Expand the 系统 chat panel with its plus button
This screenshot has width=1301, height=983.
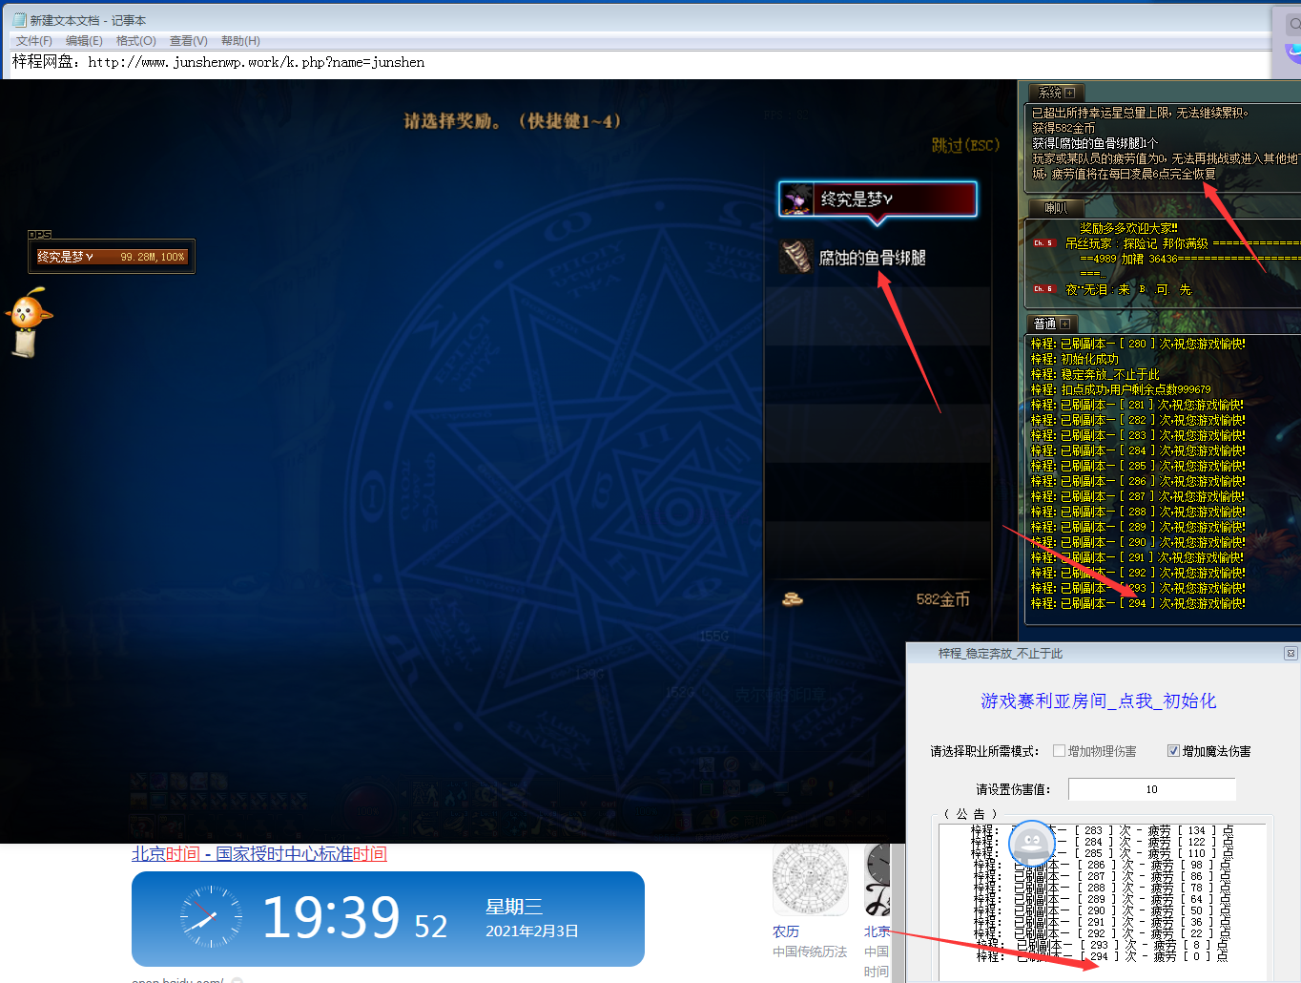click(x=1070, y=92)
